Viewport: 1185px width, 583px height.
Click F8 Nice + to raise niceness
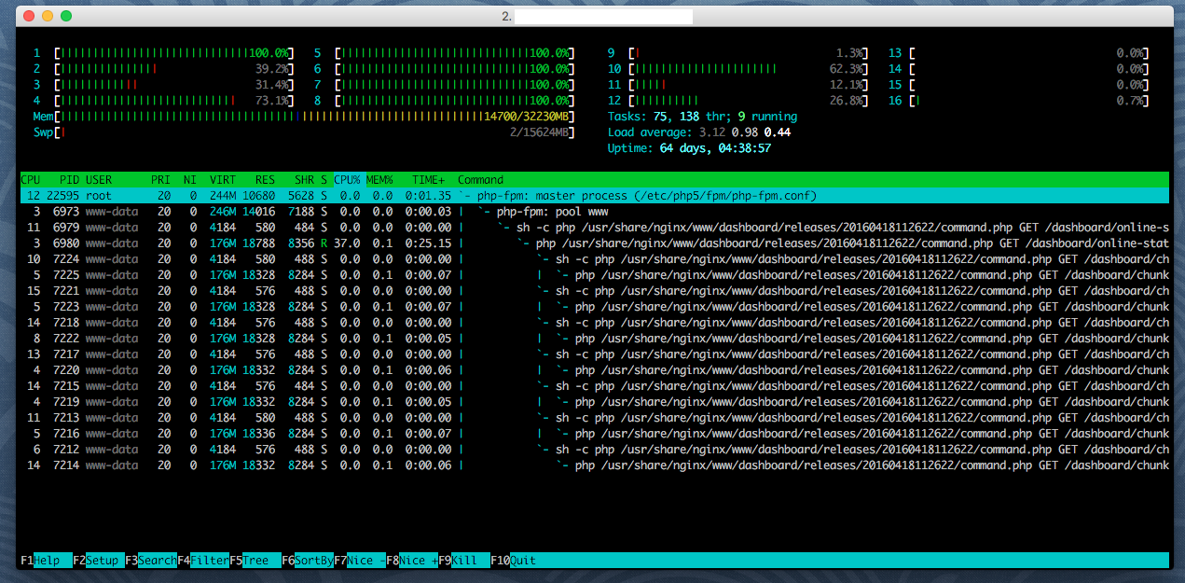point(411,561)
